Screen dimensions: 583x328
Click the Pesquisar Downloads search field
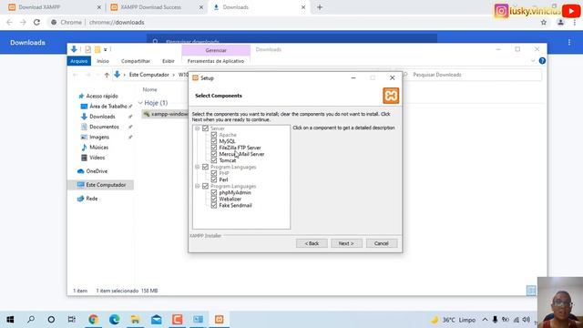[472, 75]
